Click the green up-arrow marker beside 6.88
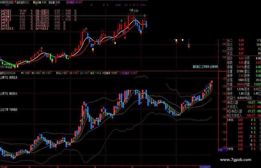261x168 pixels. [x=132, y=10]
